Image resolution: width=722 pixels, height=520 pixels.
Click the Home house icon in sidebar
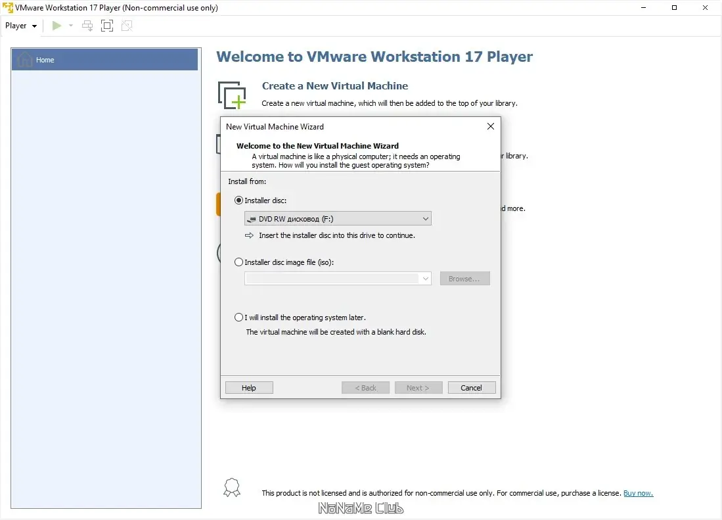pos(24,60)
